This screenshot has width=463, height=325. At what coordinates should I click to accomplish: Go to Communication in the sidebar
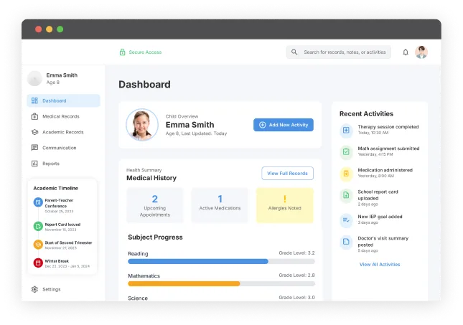[x=59, y=148]
